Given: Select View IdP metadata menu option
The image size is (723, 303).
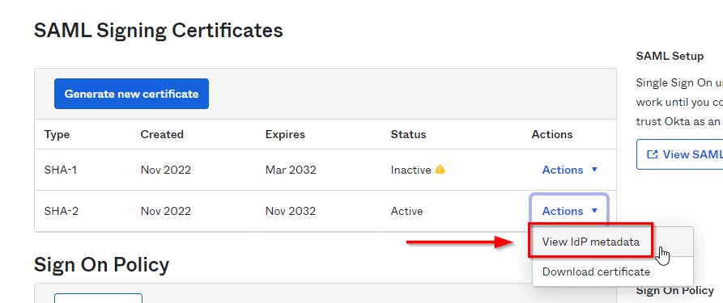Looking at the screenshot, I should coord(591,242).
